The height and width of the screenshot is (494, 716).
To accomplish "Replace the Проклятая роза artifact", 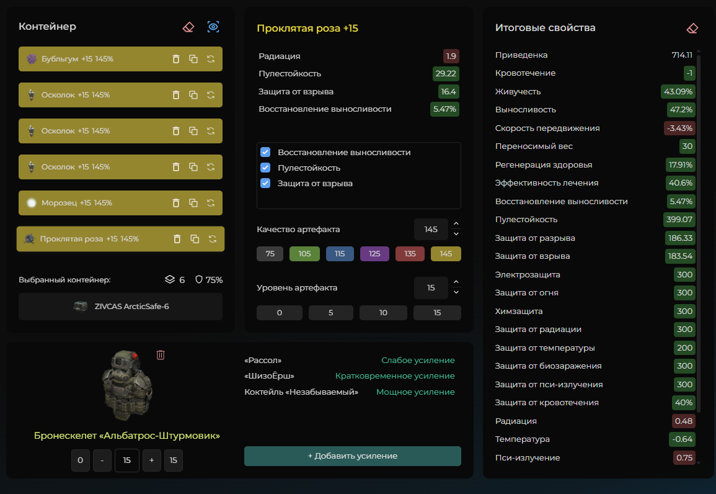I will [x=213, y=239].
